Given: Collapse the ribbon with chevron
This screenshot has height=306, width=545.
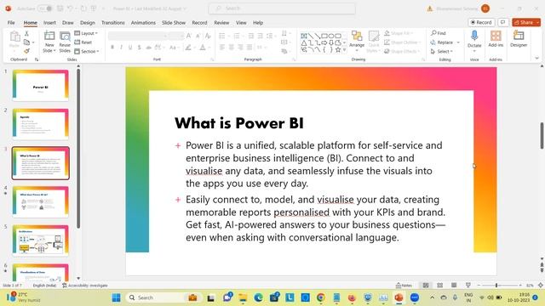Looking at the screenshot, I should click(x=537, y=59).
